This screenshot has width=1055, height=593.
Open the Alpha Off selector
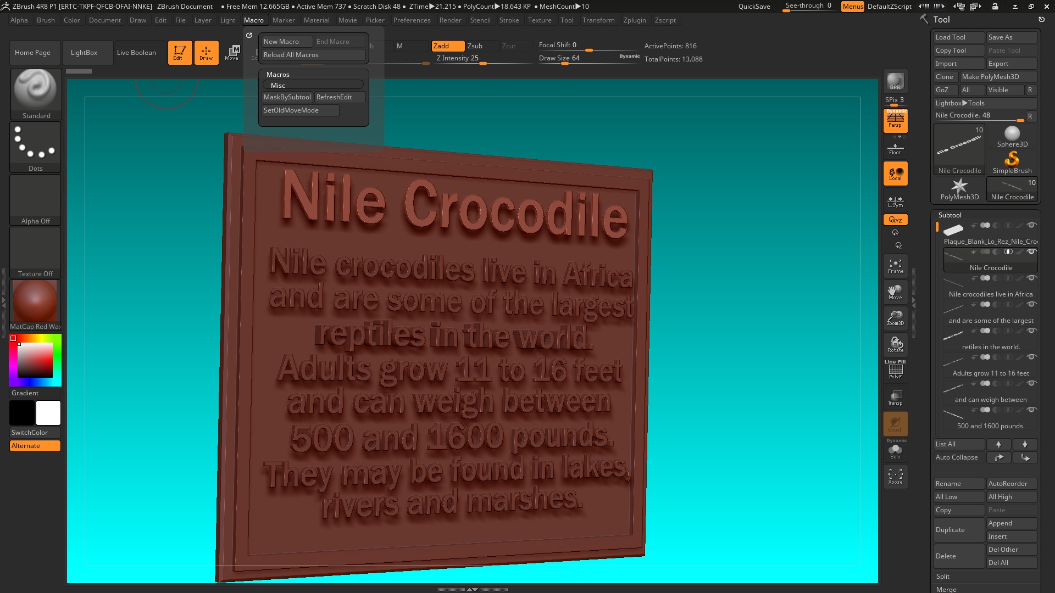[36, 199]
